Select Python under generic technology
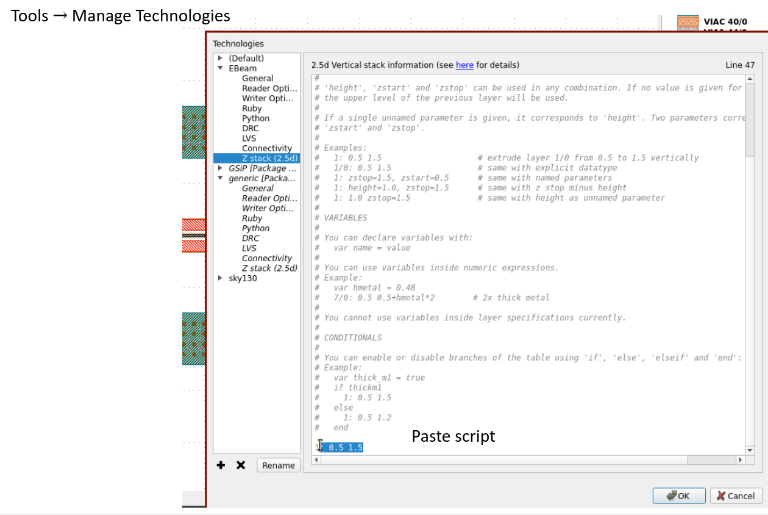The width and height of the screenshot is (768, 515). (255, 228)
